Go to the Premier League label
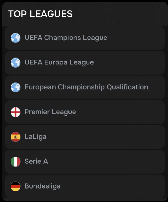The width and height of the screenshot is (168, 202). coord(50,112)
